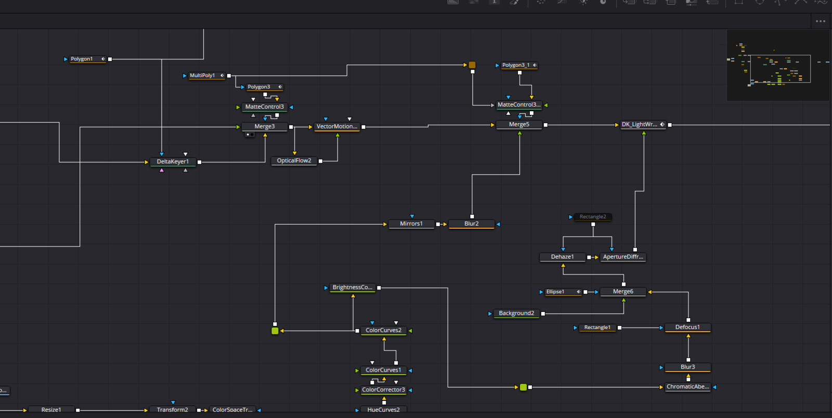This screenshot has height=418, width=832.
Task: Select the ColorCurves1 node
Action: [x=384, y=370]
